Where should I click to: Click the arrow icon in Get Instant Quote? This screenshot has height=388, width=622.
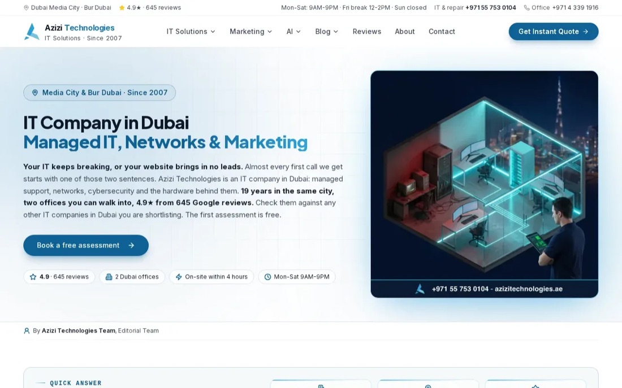click(585, 31)
